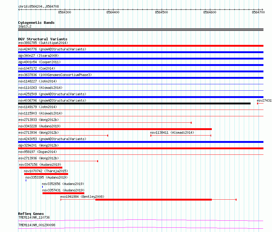Click the 8564300 ruler position label

[64, 12]
